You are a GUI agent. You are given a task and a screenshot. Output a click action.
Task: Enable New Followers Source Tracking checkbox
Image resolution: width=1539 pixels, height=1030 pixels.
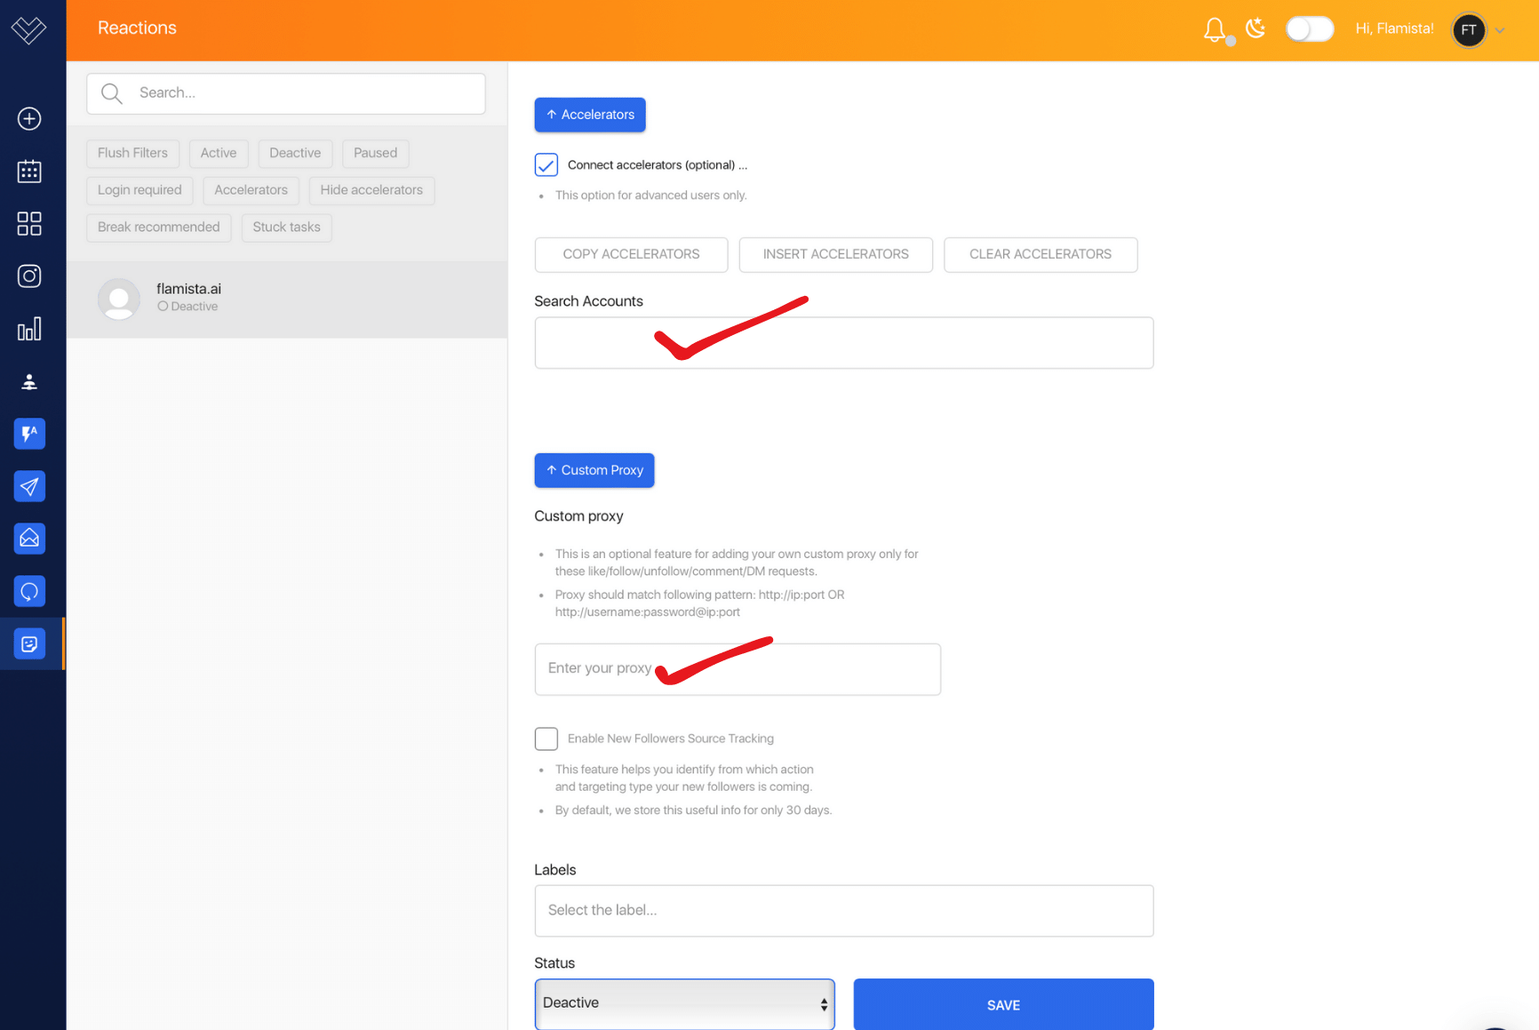pyautogui.click(x=546, y=739)
